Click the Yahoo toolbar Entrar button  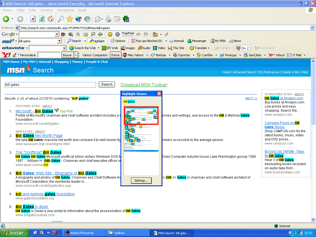115,55
